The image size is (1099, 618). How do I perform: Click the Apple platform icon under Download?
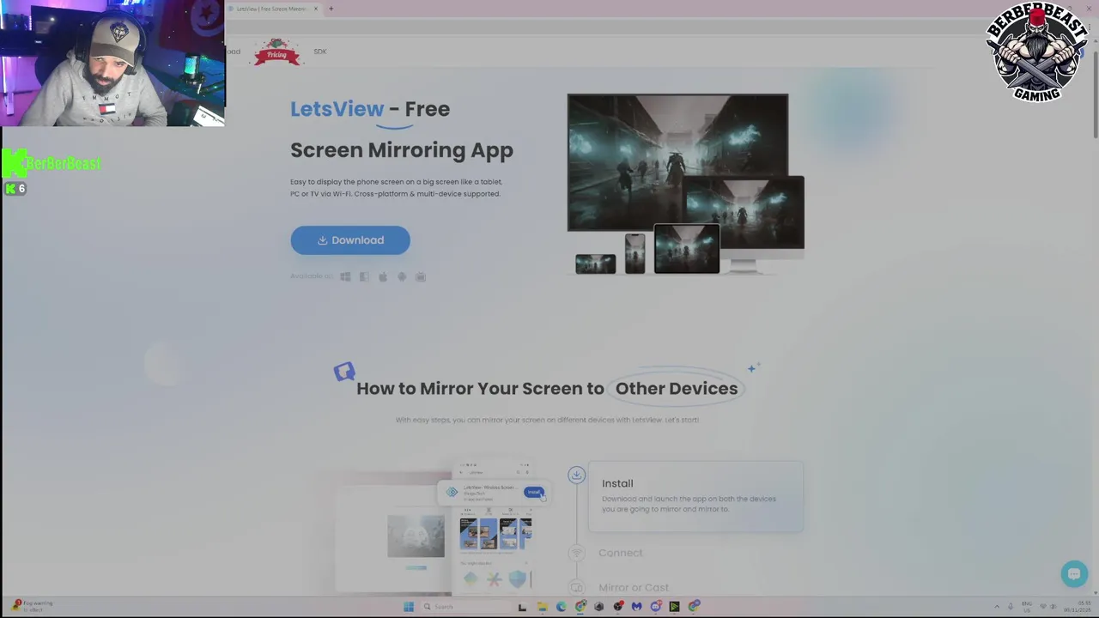(383, 276)
